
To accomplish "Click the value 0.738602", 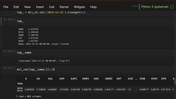I will 41,90.
